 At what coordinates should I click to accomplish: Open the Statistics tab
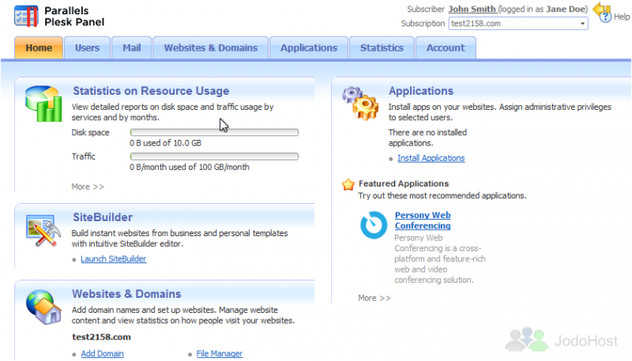coord(382,48)
